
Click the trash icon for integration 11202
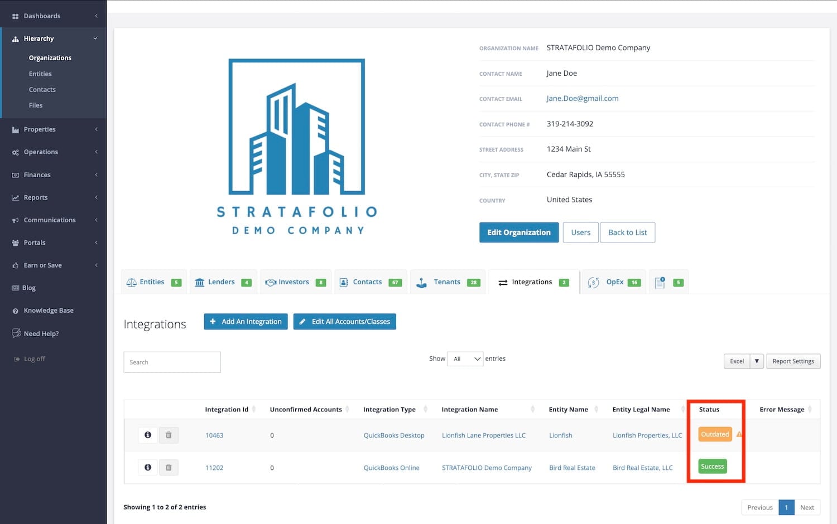(x=169, y=467)
